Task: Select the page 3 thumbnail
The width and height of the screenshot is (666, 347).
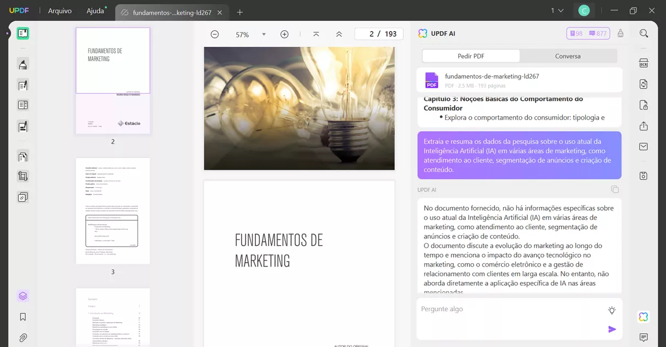Action: click(112, 211)
